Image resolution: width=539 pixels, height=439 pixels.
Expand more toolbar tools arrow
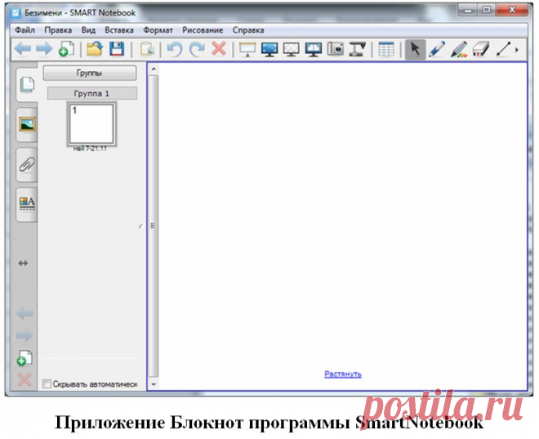coord(517,50)
